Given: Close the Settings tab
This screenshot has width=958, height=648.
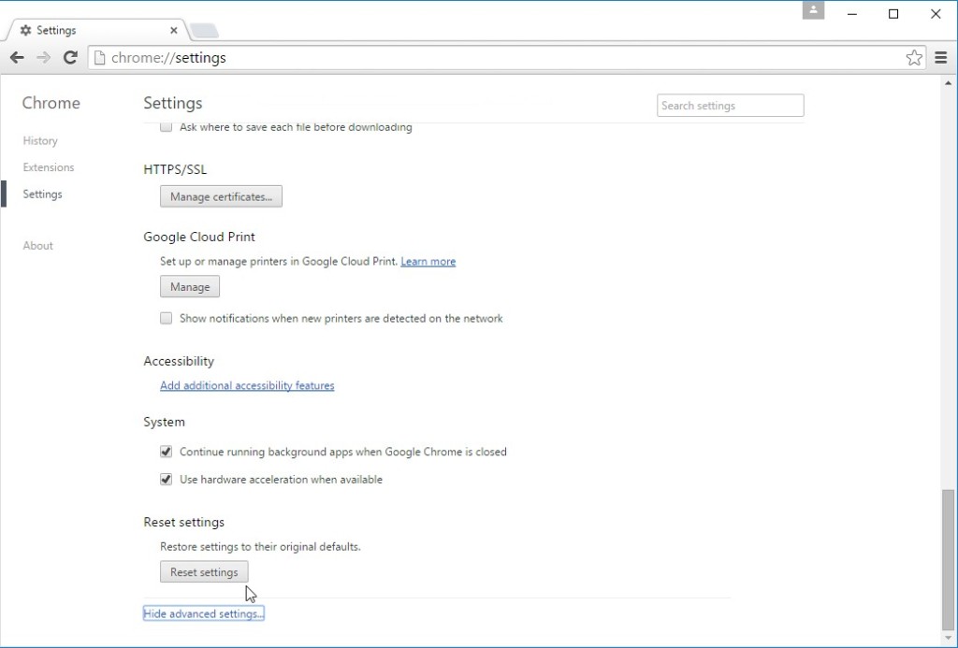Looking at the screenshot, I should point(173,30).
